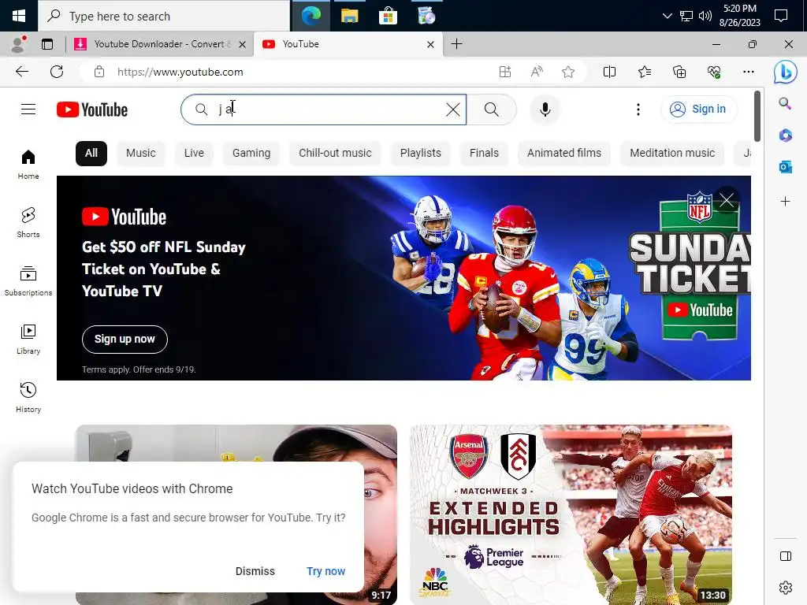
Task: Filter videos by Live chip
Action: [x=194, y=153]
